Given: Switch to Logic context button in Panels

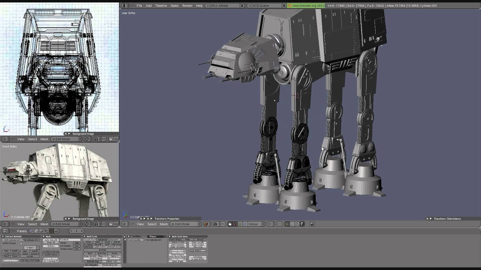Looking at the screenshot, I should tap(31, 231).
